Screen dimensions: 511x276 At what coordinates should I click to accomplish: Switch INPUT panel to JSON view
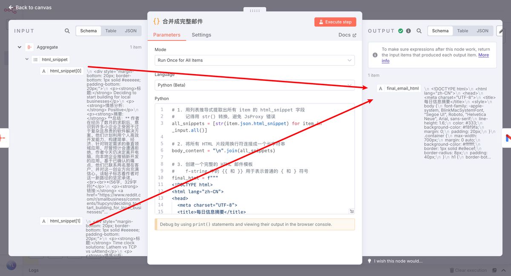[x=130, y=31]
